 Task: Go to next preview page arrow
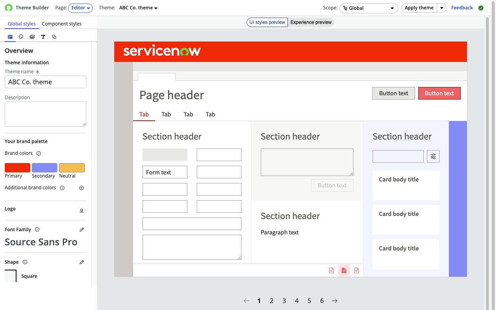coord(335,301)
